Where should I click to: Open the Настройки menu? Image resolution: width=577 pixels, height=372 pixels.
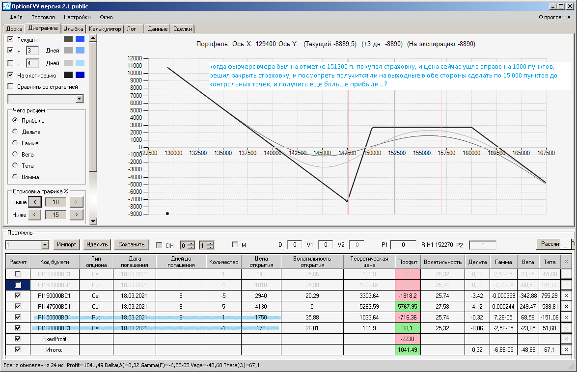point(77,17)
